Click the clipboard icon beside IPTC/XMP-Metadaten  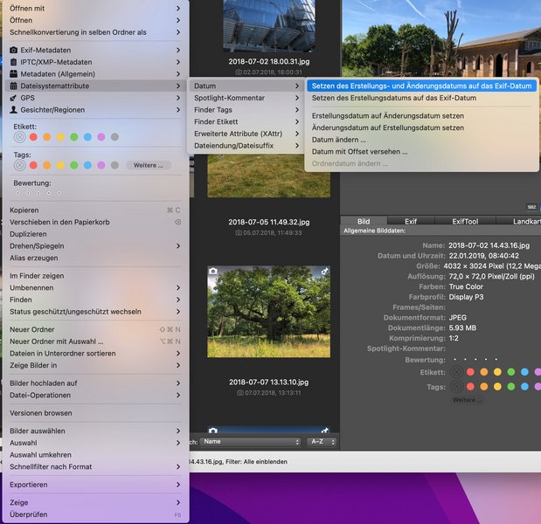click(x=13, y=62)
